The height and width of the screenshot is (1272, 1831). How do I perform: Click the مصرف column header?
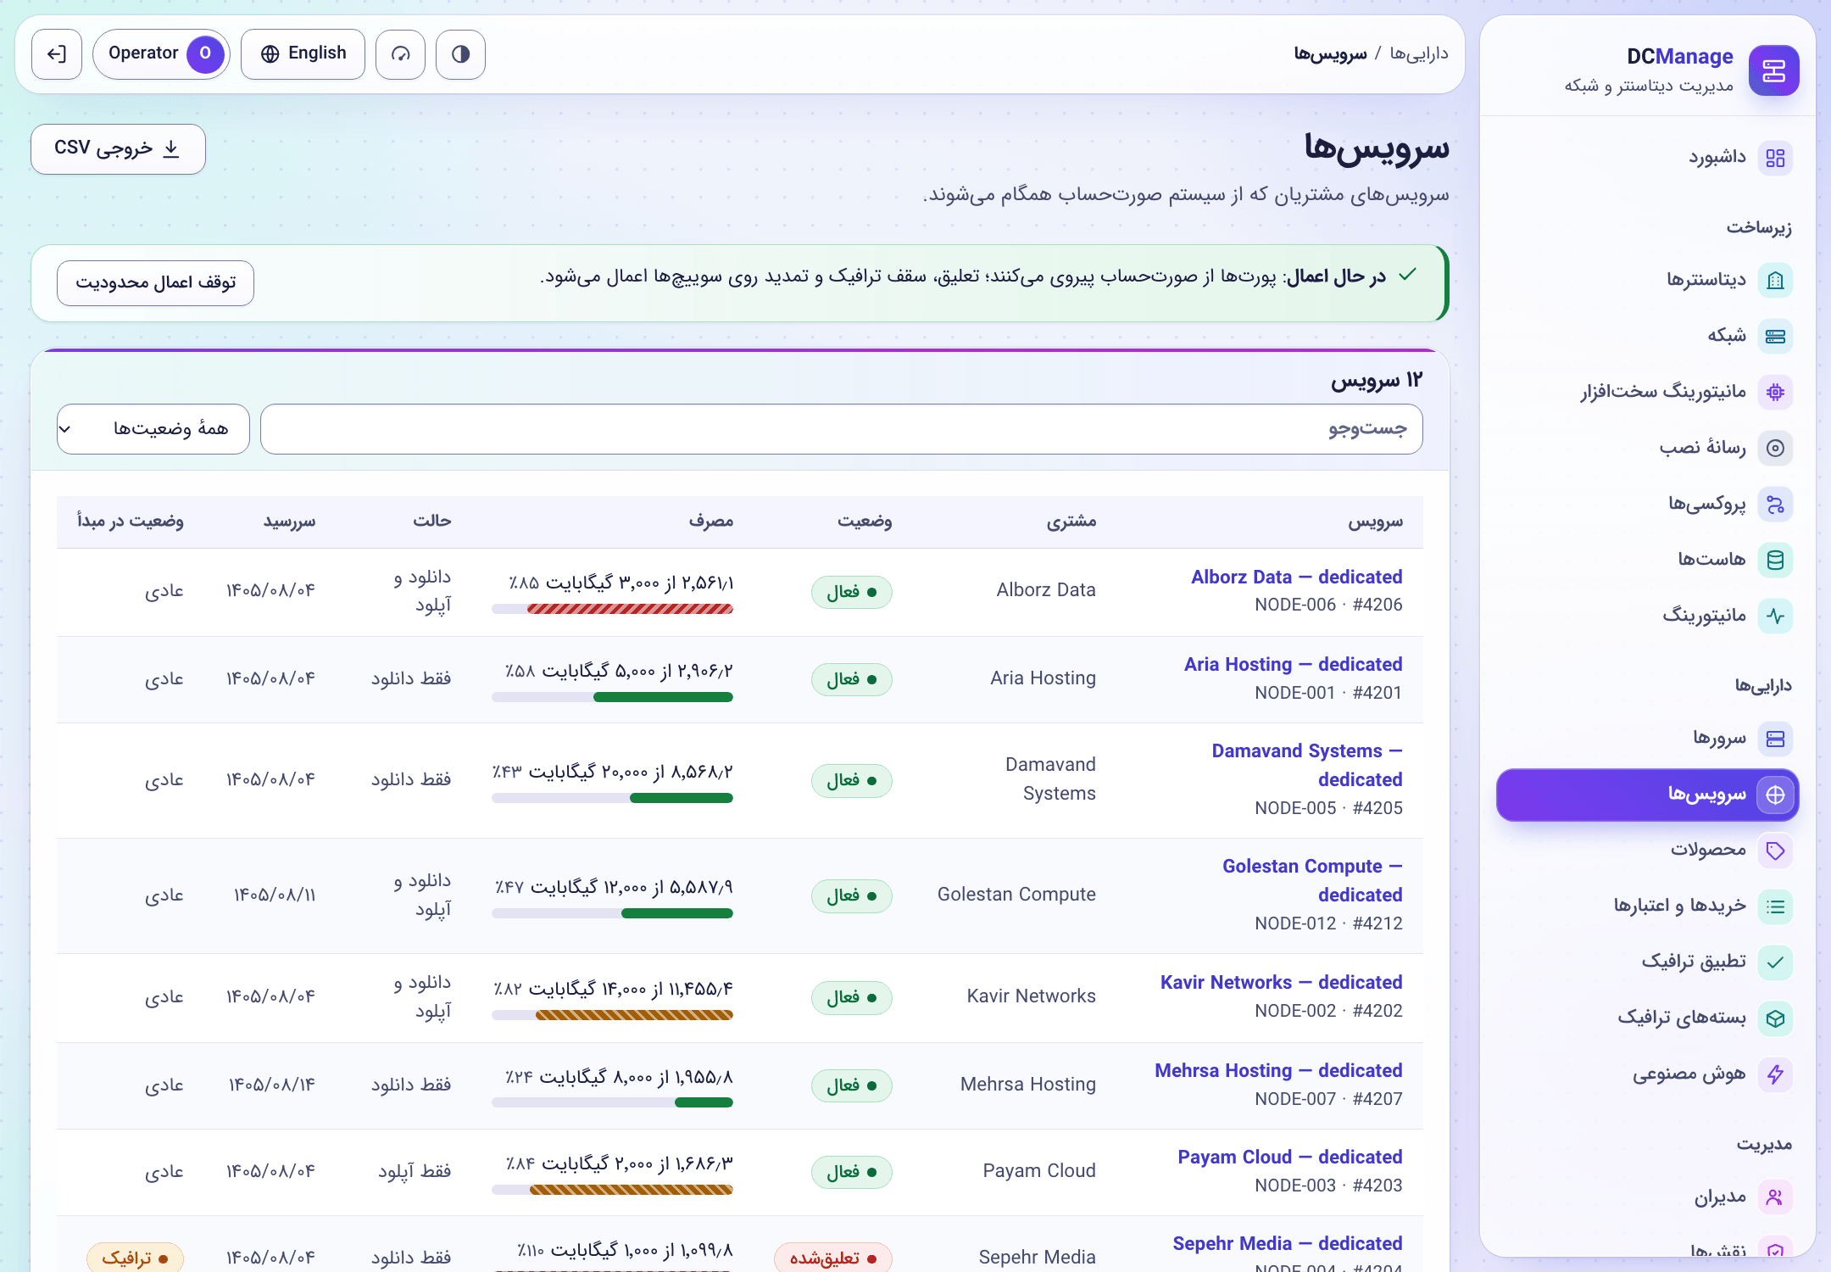pos(710,521)
